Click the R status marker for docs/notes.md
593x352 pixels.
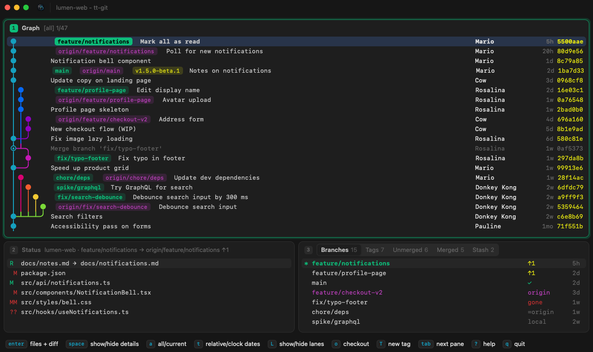[x=12, y=263]
